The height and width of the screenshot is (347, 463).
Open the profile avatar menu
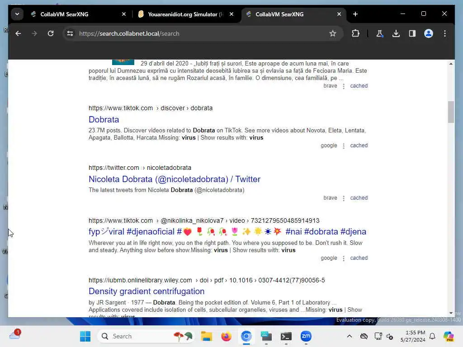point(429,33)
